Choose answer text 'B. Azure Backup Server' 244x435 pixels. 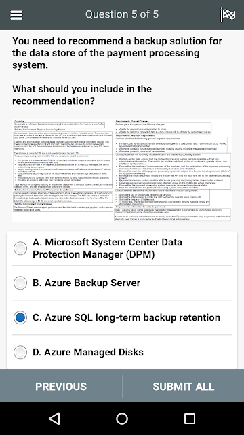click(x=86, y=283)
